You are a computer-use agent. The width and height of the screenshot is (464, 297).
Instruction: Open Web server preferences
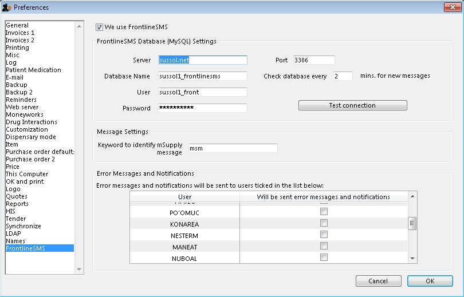(x=40, y=107)
